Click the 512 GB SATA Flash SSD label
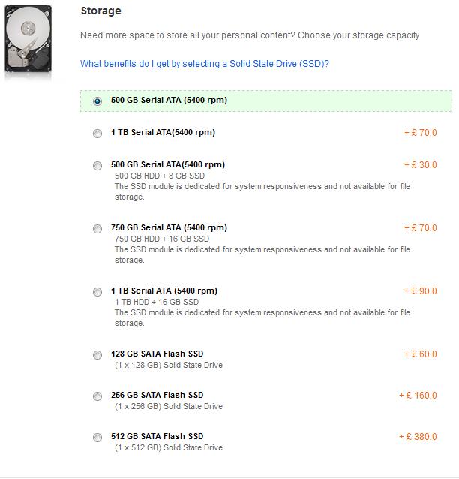This screenshot has height=479, width=459. [x=157, y=436]
